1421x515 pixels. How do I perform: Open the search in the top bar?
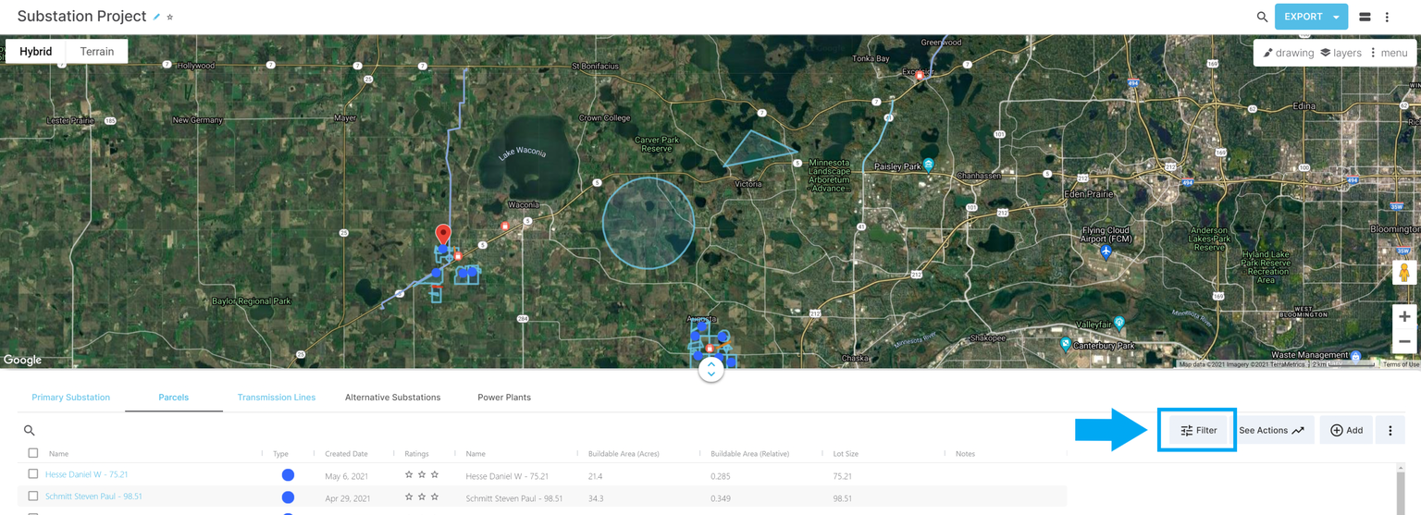pos(1262,17)
